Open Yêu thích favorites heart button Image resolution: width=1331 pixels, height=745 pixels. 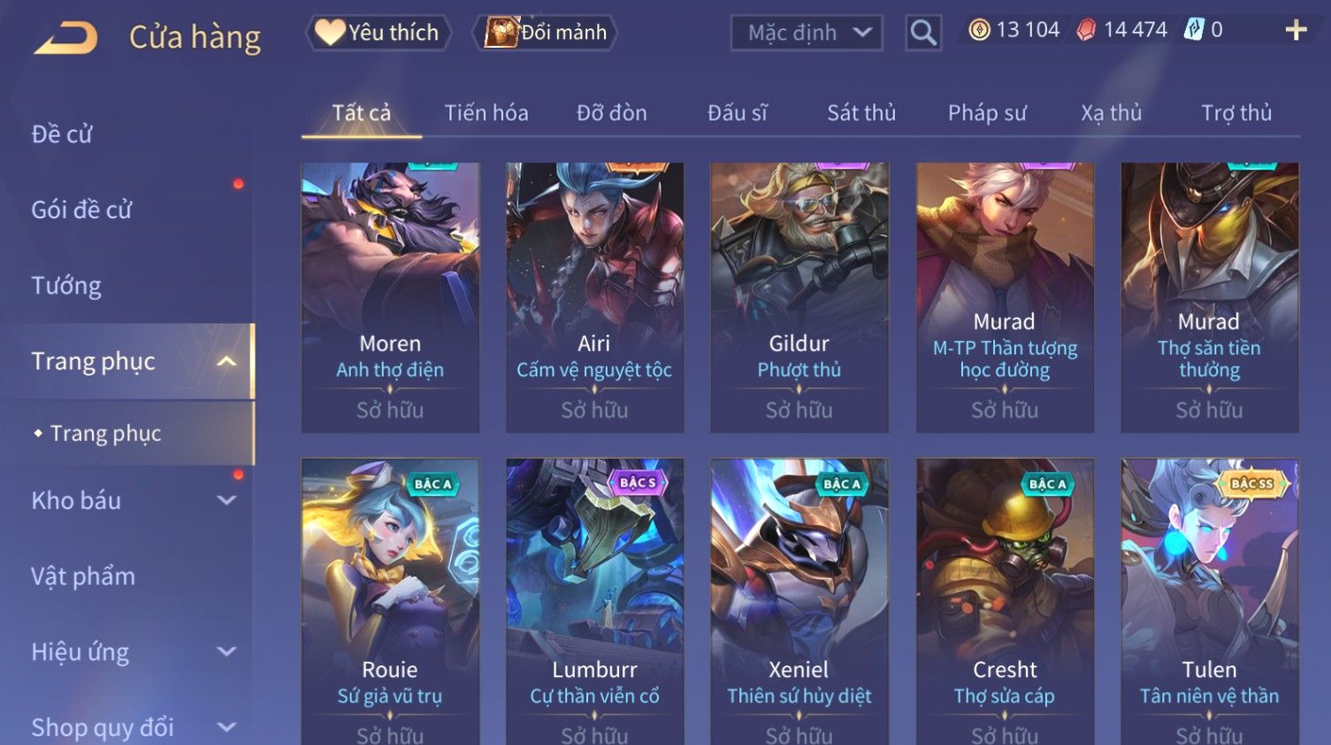point(379,33)
